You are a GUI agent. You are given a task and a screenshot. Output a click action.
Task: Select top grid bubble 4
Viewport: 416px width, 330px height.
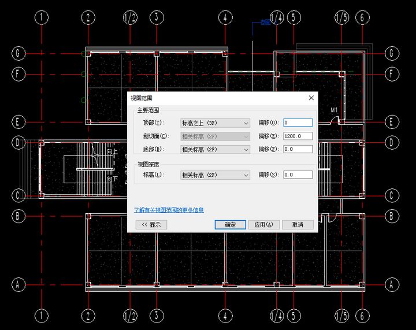click(225, 17)
